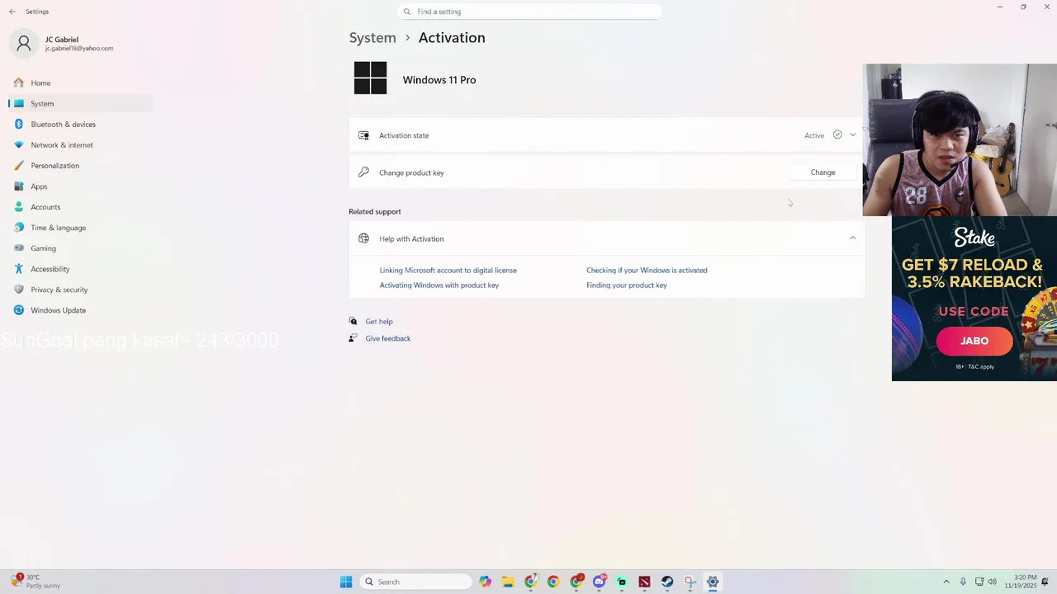Viewport: 1057px width, 594px height.
Task: Click the taskbar Search box
Action: tap(416, 582)
